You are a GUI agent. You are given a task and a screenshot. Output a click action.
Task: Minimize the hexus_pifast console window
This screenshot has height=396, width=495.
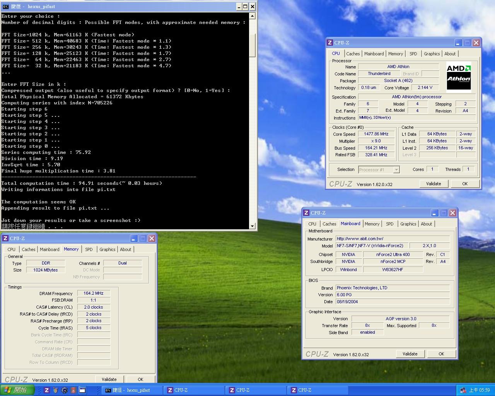(239, 6)
